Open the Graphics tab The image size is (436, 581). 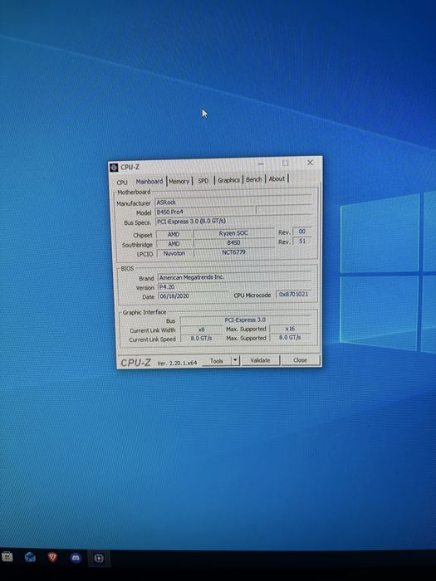coord(228,180)
